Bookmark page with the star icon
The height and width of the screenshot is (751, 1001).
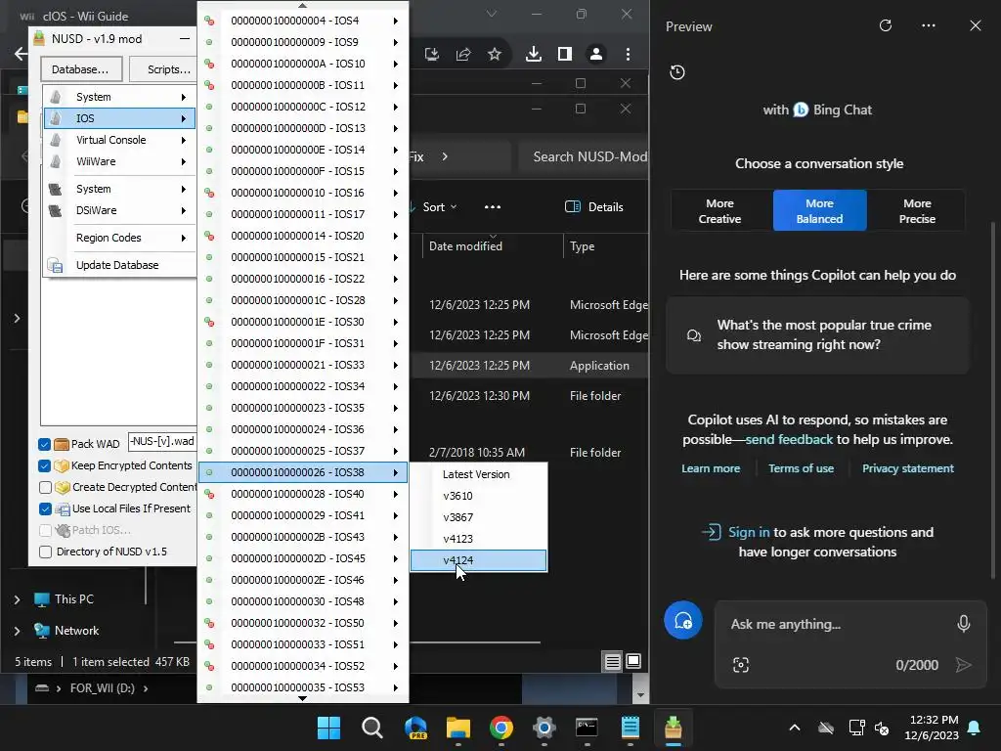[494, 55]
